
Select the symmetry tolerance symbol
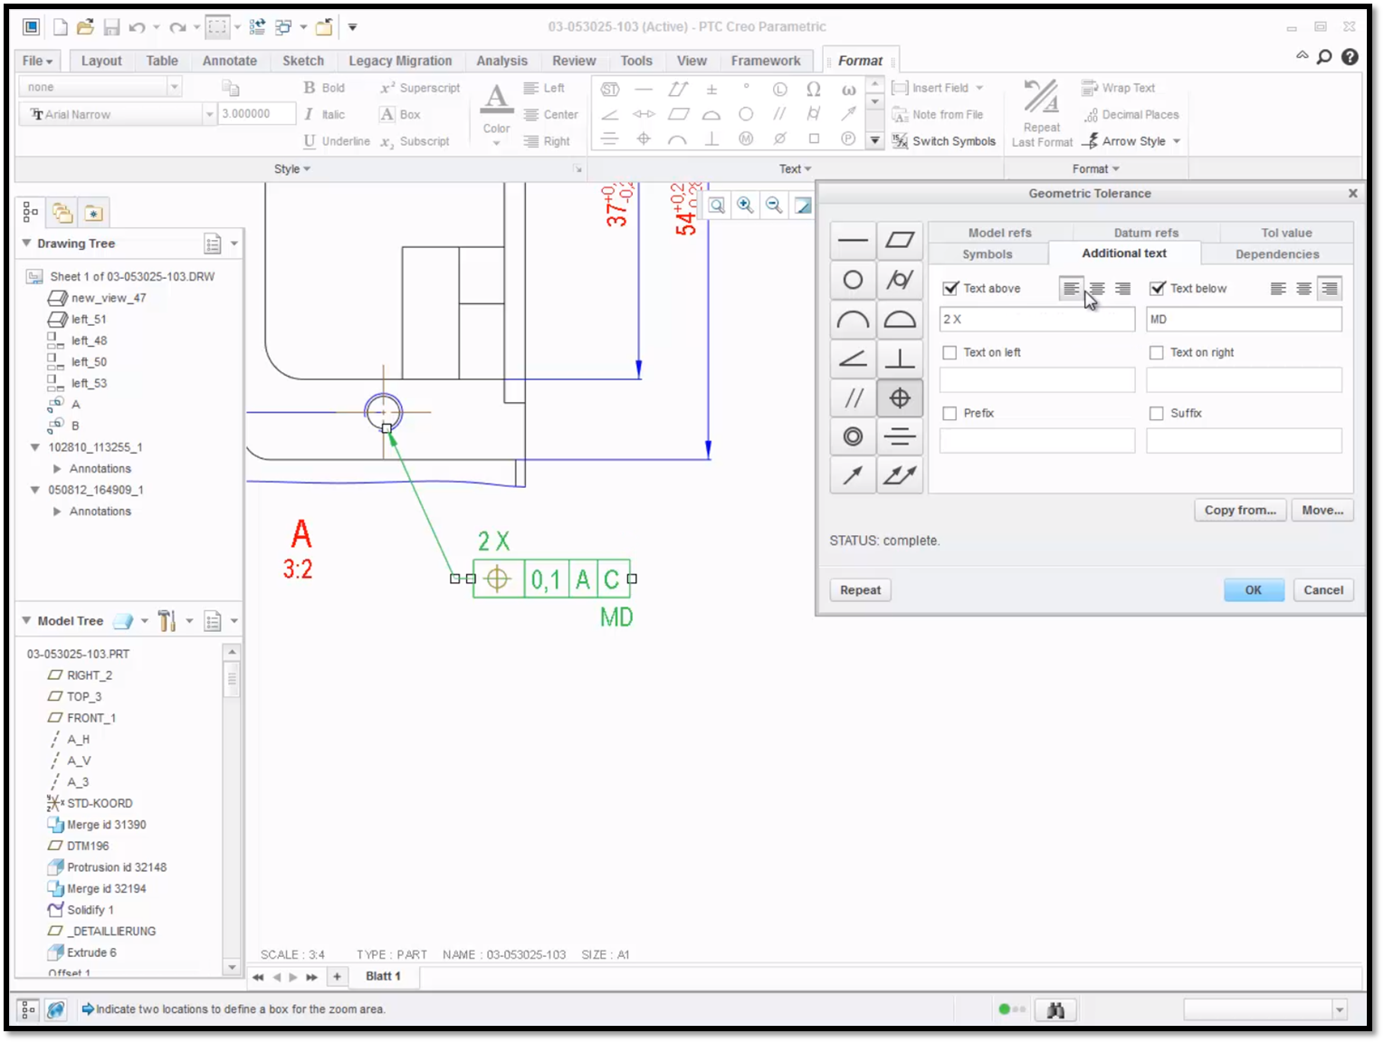click(x=900, y=436)
